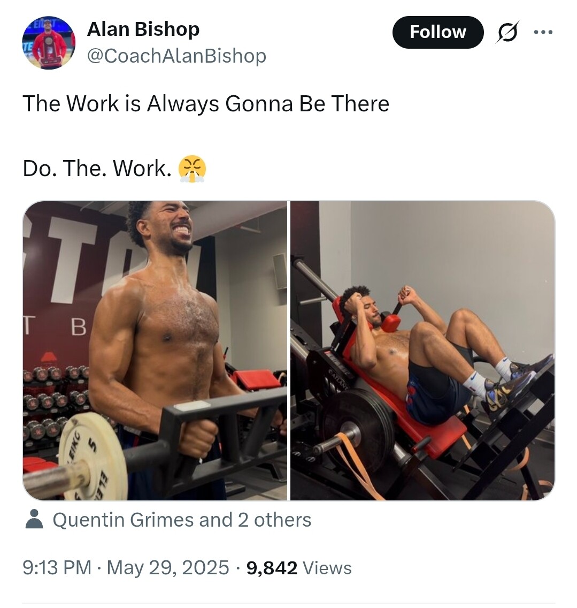Open Quentin Grimes and 2 others tags

tap(182, 520)
